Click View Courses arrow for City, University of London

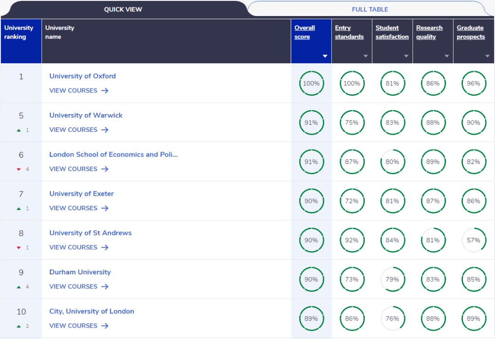coord(105,326)
